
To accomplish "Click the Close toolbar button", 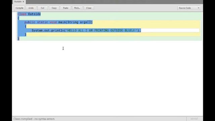I will [89, 8].
